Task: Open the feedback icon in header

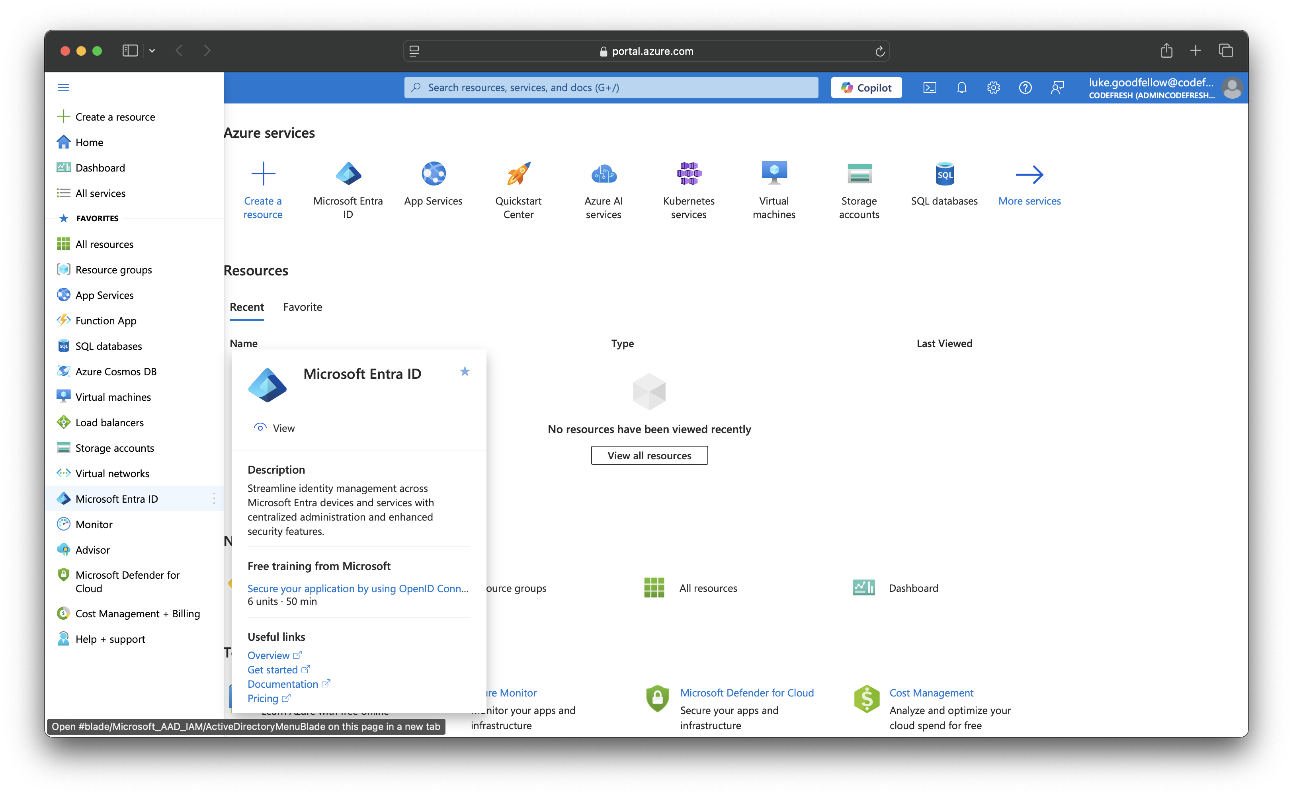Action: 1057,88
